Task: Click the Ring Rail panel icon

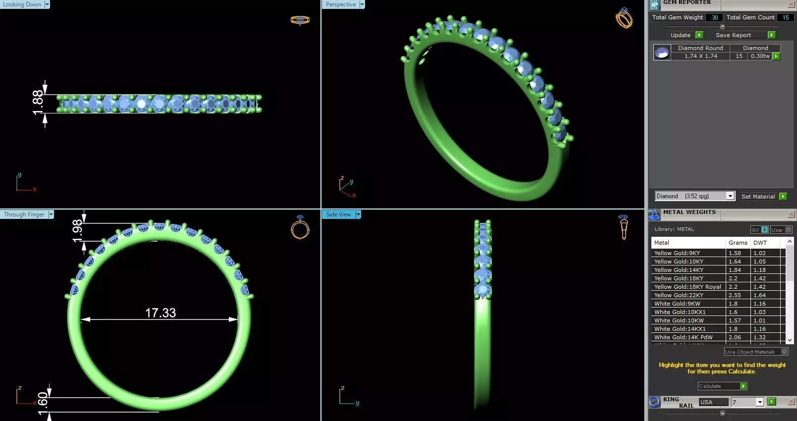Action: coord(654,402)
